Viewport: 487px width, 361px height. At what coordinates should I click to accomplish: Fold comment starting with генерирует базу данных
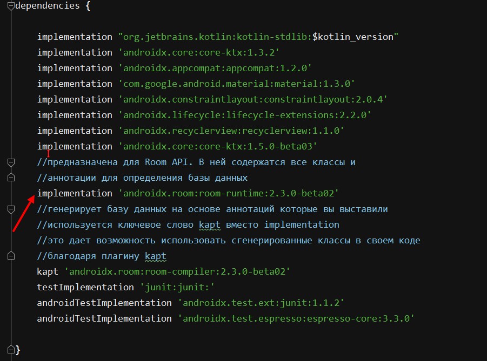pos(11,209)
